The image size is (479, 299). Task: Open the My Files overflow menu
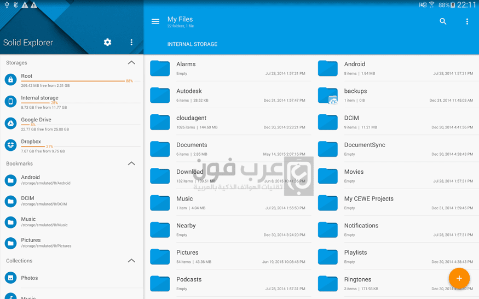pos(467,21)
